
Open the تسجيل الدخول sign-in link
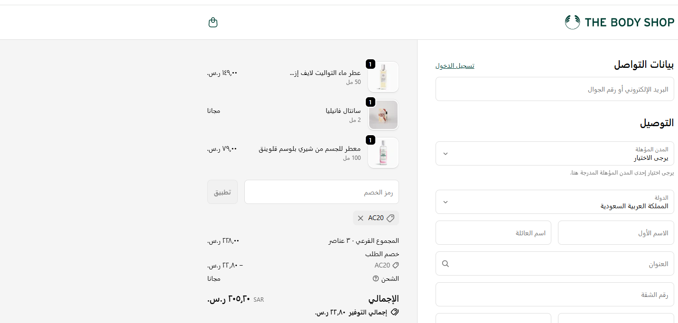(x=454, y=65)
